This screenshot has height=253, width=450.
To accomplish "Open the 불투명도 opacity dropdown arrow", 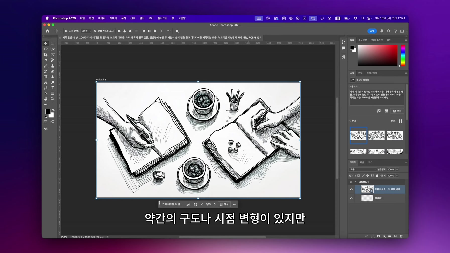I will pyautogui.click(x=397, y=170).
